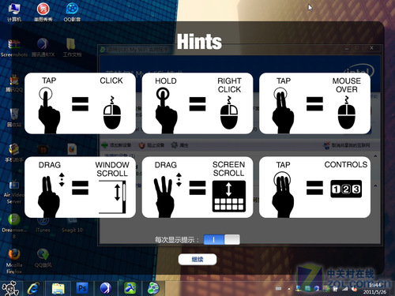Open Internet Explorer from the taskbar
This screenshot has height=296, width=395.
click(x=34, y=288)
